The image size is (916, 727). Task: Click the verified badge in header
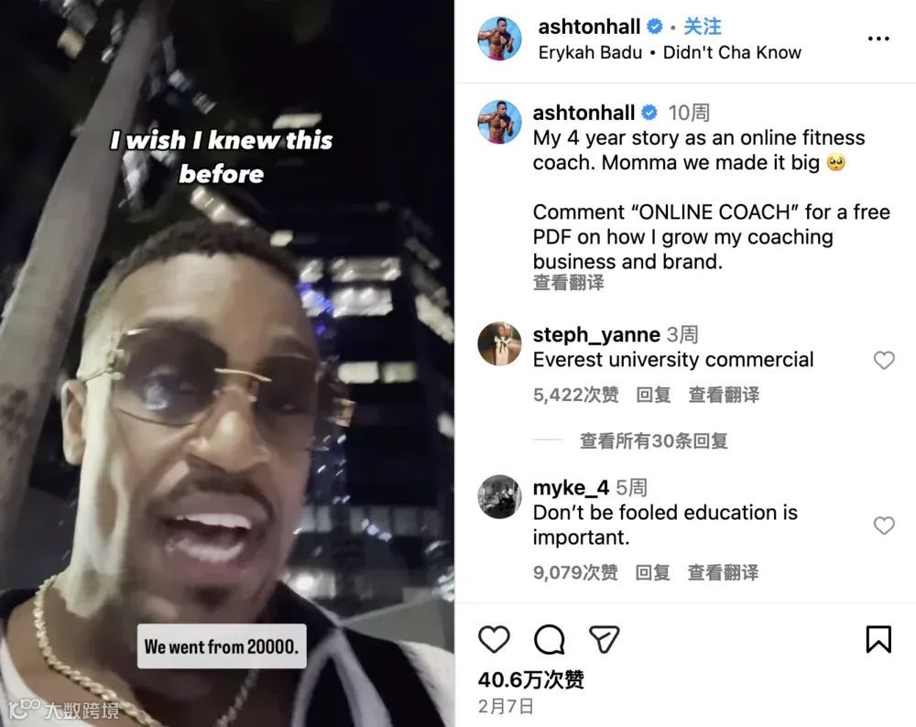(655, 27)
